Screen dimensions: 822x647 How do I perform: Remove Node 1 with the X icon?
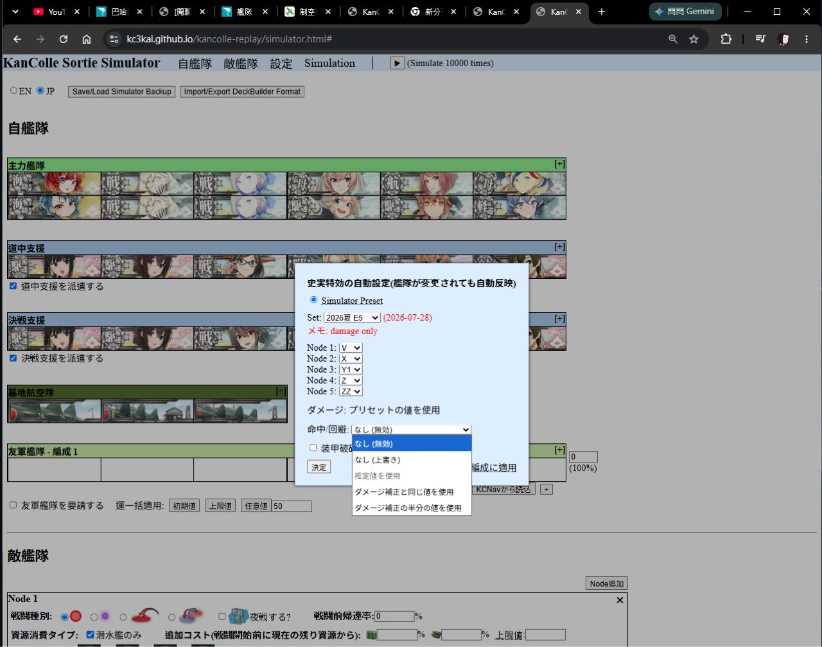pyautogui.click(x=620, y=600)
